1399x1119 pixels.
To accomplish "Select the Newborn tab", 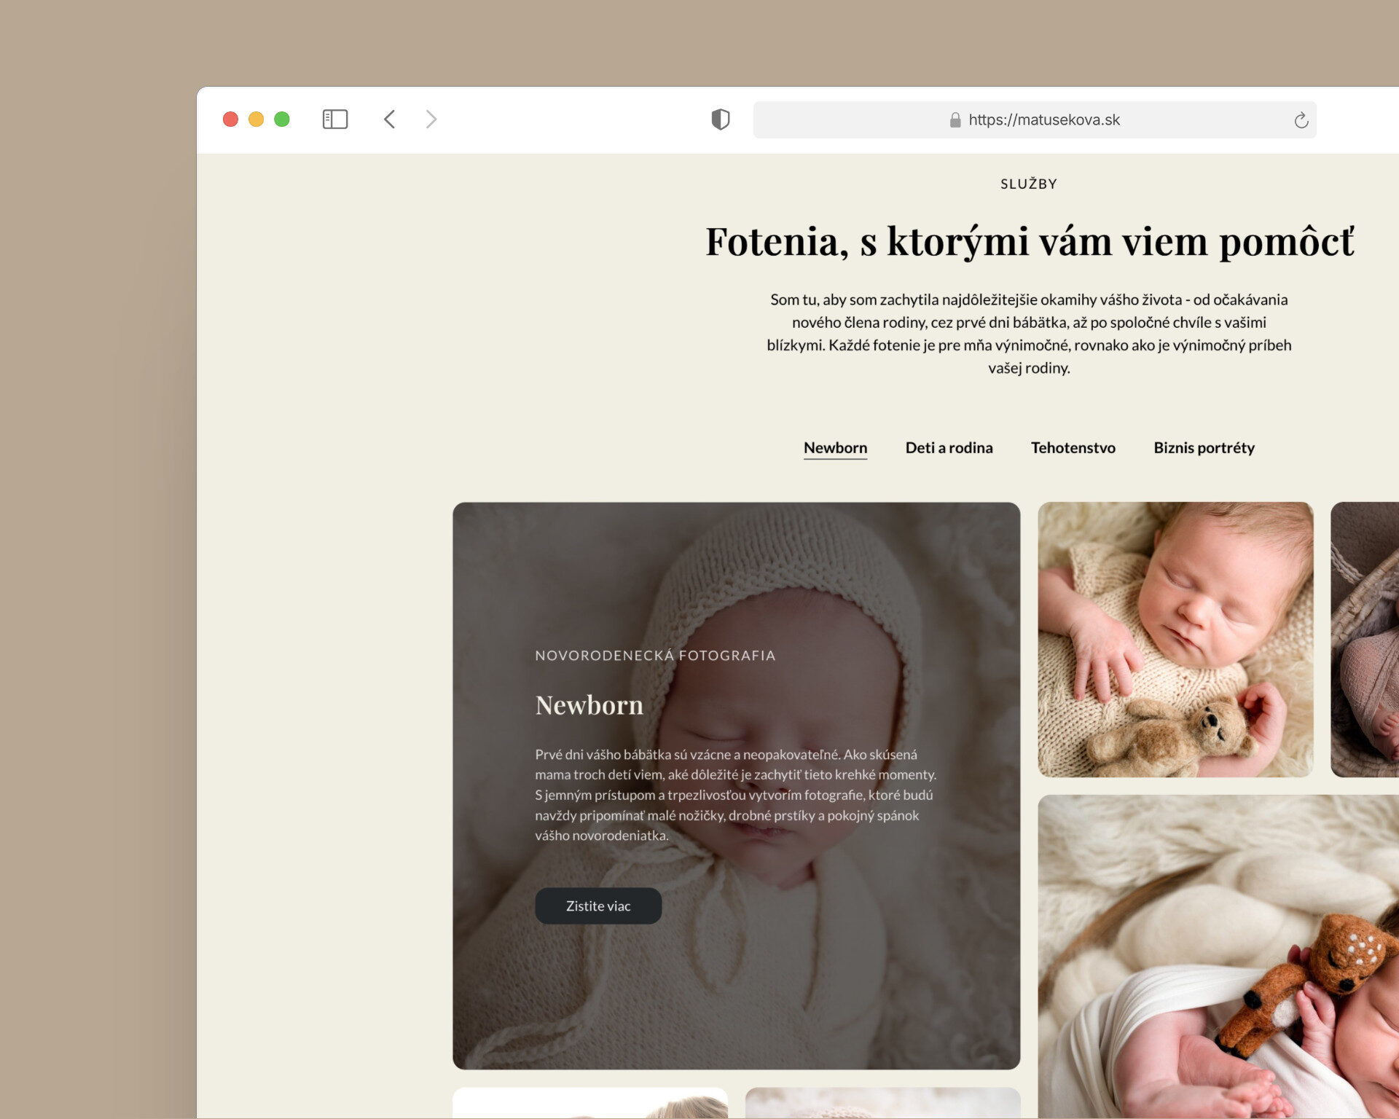I will [x=835, y=448].
